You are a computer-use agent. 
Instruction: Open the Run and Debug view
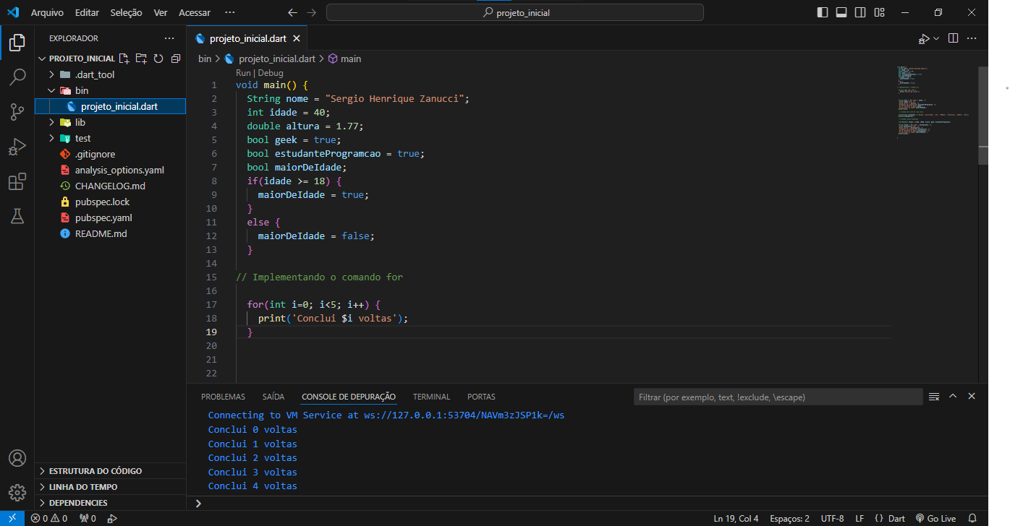pyautogui.click(x=17, y=147)
